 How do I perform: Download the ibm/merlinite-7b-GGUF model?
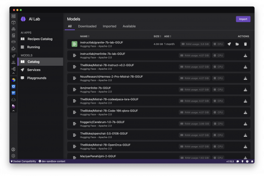coord(246,90)
